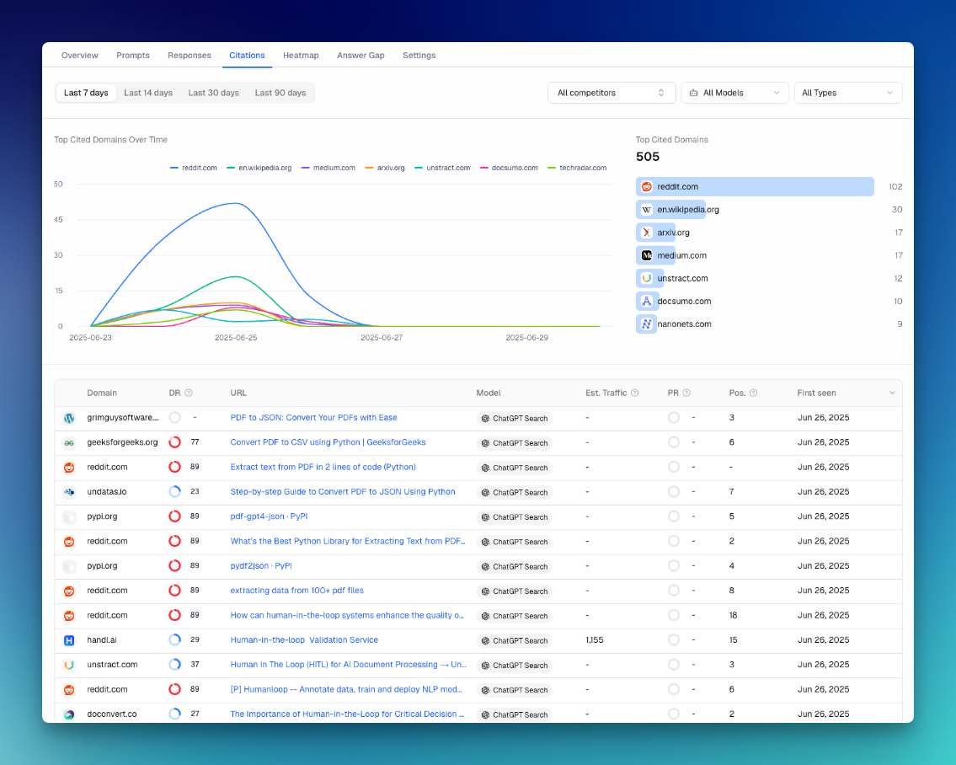Switch to the Heatmap tab
Screen dimensions: 956x765
(x=301, y=56)
